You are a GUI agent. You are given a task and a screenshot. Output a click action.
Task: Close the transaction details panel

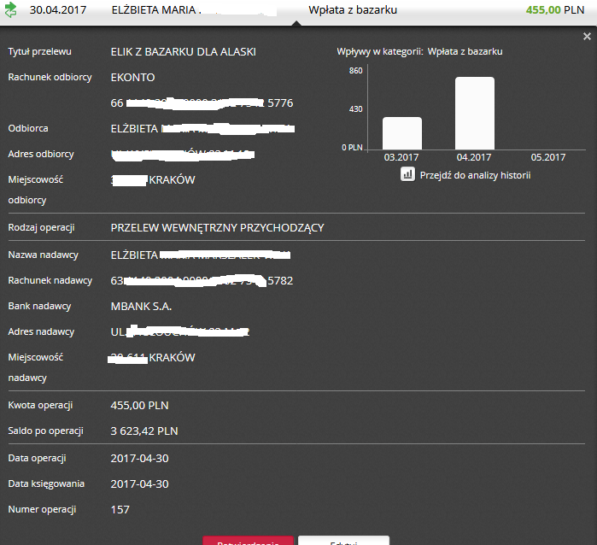pyautogui.click(x=587, y=37)
